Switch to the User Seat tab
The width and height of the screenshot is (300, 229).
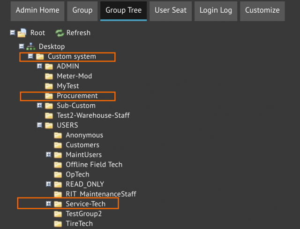pyautogui.click(x=171, y=11)
